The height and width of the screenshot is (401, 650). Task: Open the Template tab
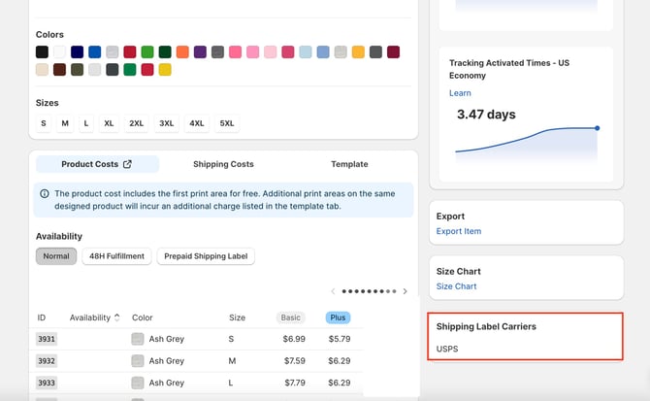pos(349,165)
